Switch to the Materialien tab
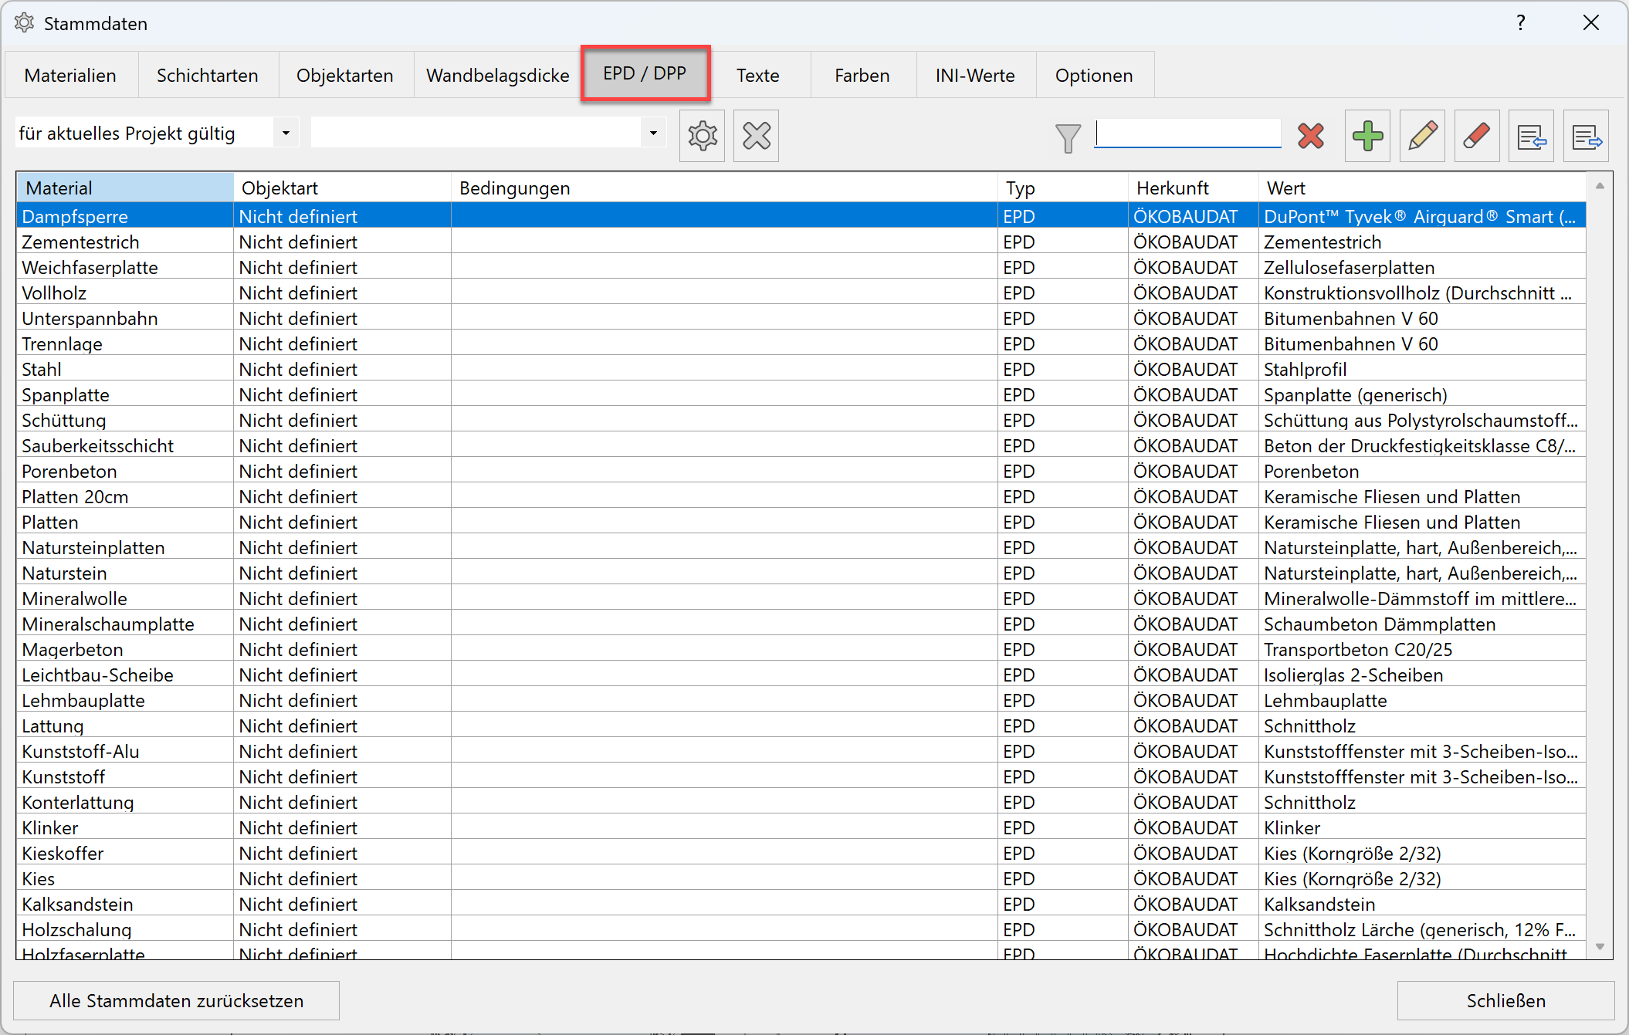 [71, 76]
